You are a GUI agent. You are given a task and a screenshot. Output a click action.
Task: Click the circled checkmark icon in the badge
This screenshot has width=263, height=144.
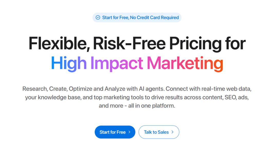click(98, 18)
